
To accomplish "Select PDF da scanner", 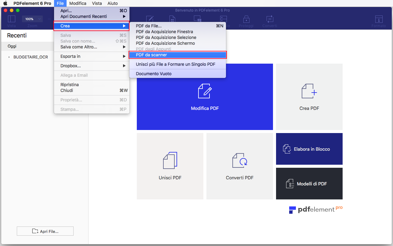I will 178,55.
